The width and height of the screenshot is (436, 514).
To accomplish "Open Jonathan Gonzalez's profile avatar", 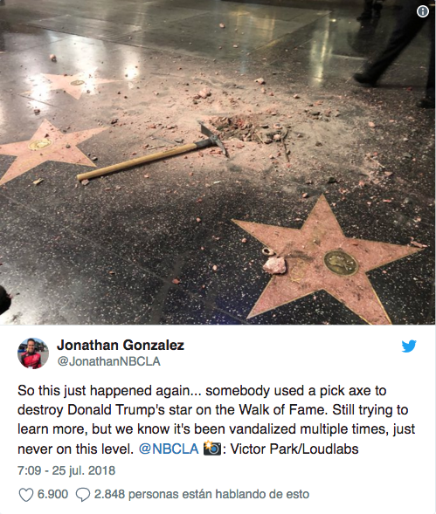I will tap(33, 353).
